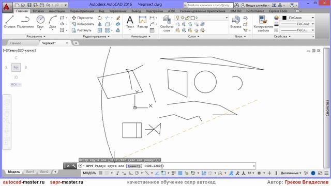
Task: Click the wrench customize icon in command line
Action: (x=73, y=166)
